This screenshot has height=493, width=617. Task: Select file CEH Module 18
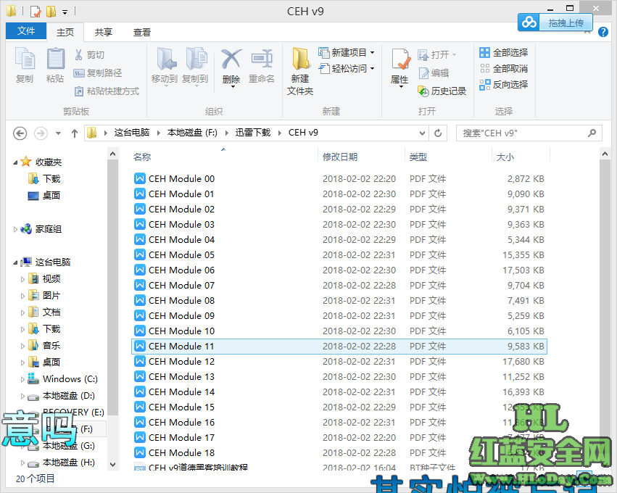pyautogui.click(x=339, y=453)
